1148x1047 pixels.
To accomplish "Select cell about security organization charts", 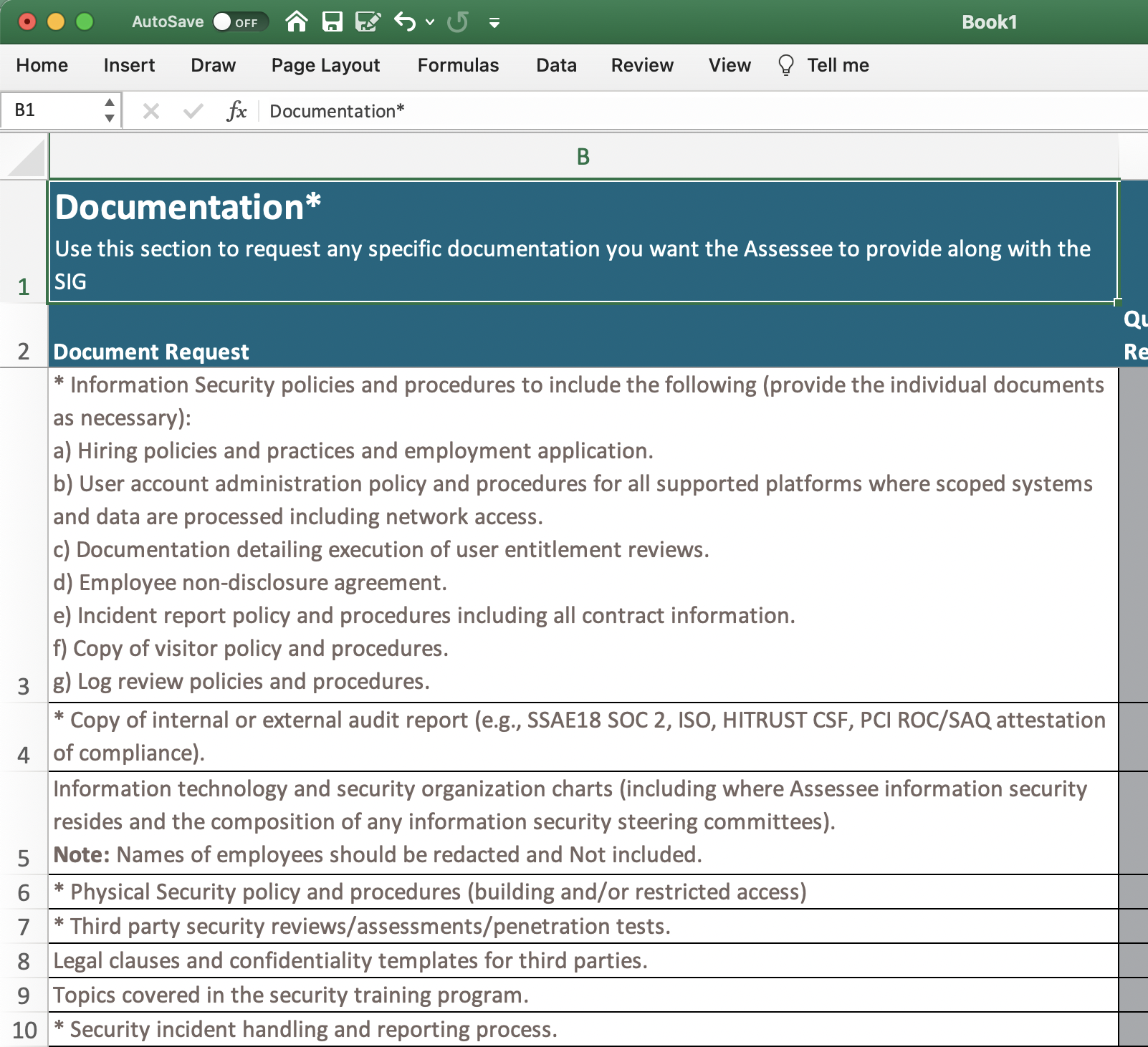I will click(583, 823).
